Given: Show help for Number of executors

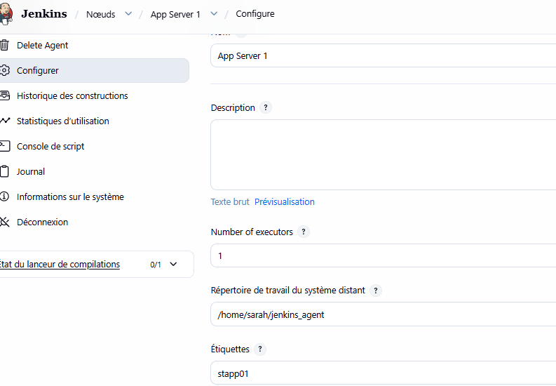Looking at the screenshot, I should coord(303,232).
